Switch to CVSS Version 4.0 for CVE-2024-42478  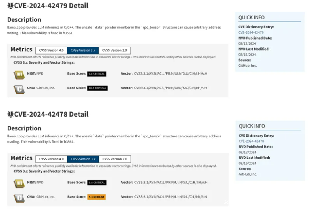click(51, 159)
